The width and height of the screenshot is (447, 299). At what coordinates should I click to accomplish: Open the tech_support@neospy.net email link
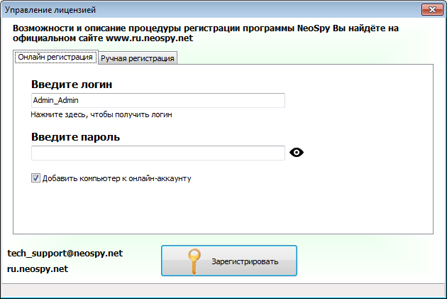65,254
